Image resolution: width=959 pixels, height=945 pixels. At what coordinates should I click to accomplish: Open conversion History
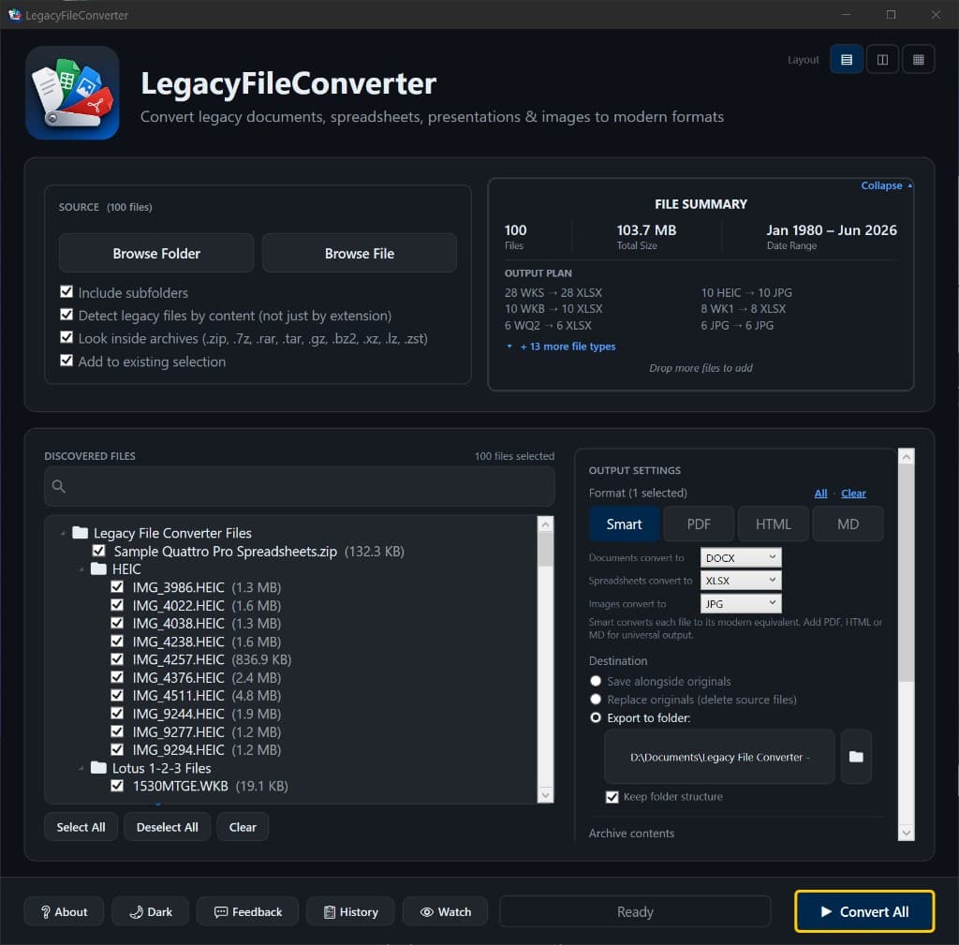point(350,911)
